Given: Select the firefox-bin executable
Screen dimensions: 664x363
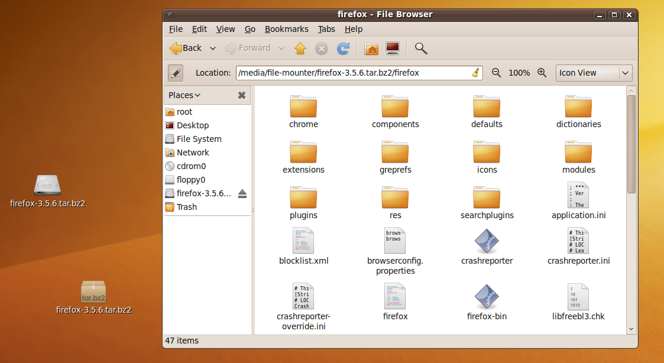Looking at the screenshot, I should (487, 302).
